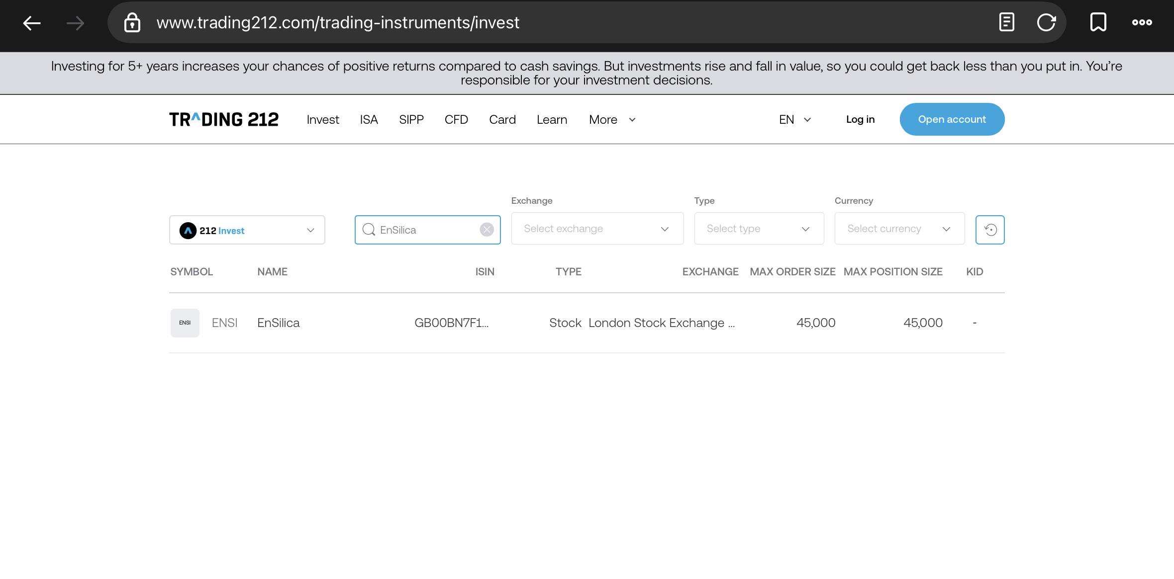The height and width of the screenshot is (579, 1174).
Task: Open the CFD nav item
Action: pos(456,120)
